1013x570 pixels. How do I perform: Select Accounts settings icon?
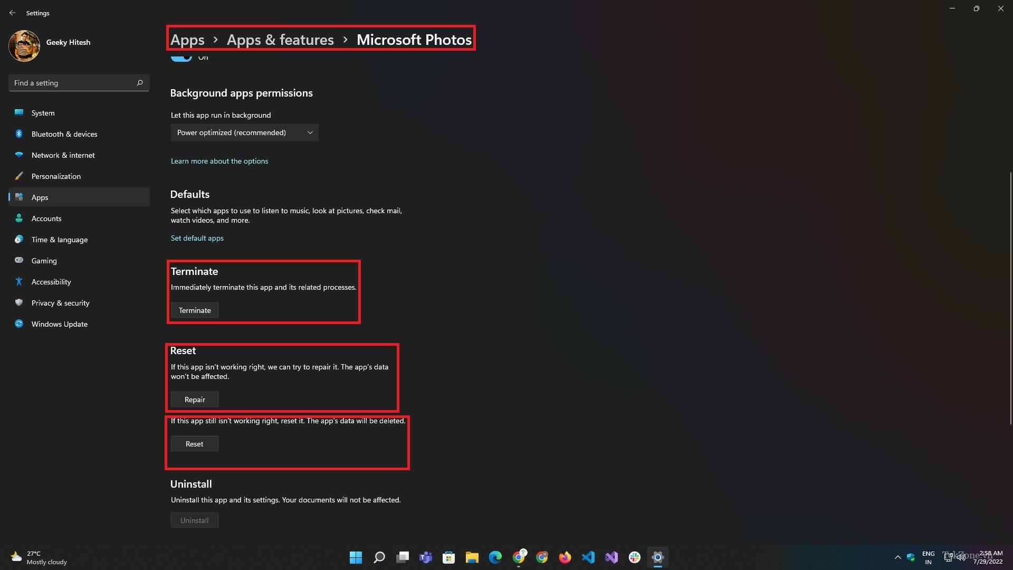[x=20, y=218]
